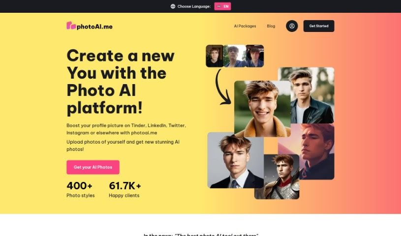401x236 pixels.
Task: Click the pink photoAI.me logo icon
Action: coord(71,26)
